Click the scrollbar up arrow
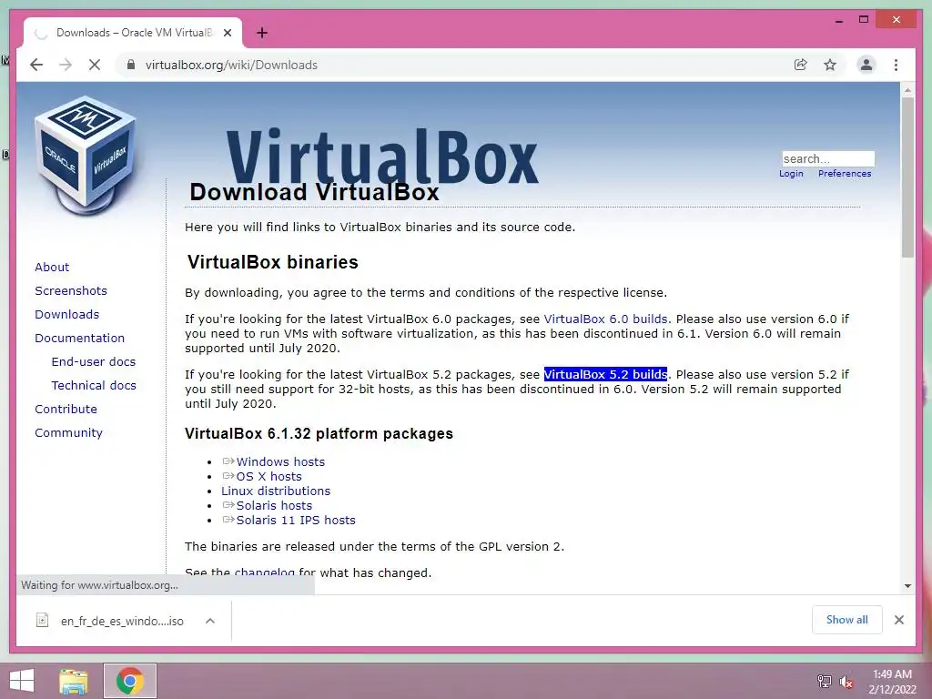 [x=907, y=90]
